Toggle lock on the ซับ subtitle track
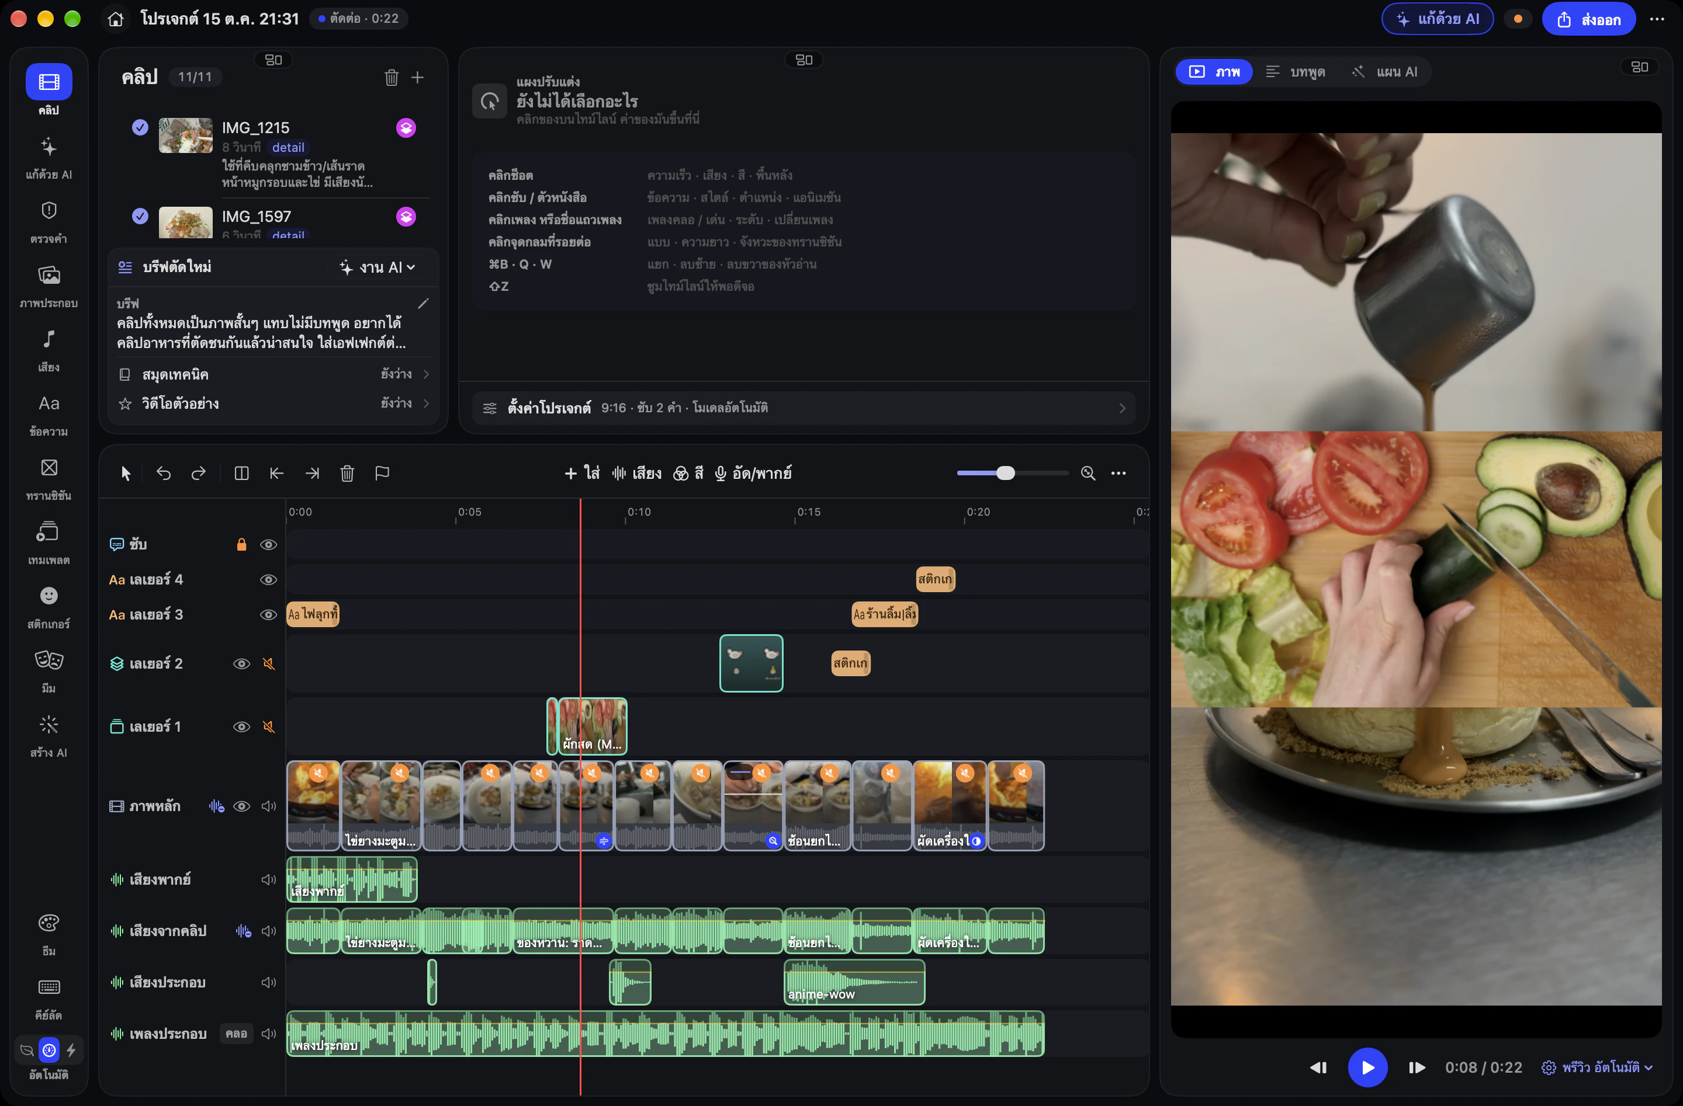The image size is (1683, 1106). point(241,544)
